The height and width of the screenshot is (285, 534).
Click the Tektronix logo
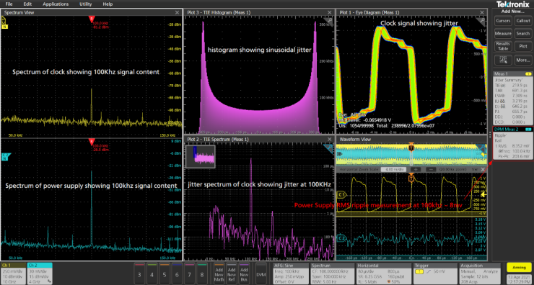point(512,5)
